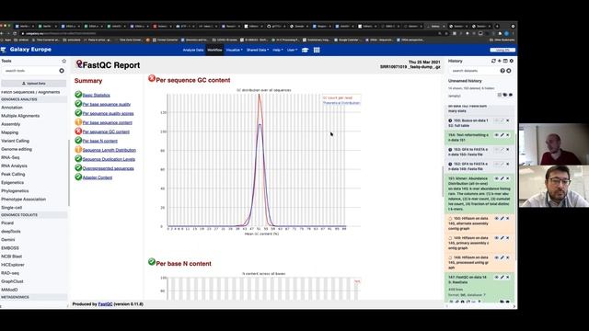Image resolution: width=589 pixels, height=331 pixels.
Task: Click the Unnamed history title
Action: coord(465,81)
